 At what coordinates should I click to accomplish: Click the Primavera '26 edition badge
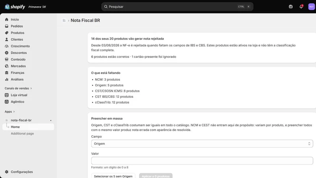coord(37,7)
